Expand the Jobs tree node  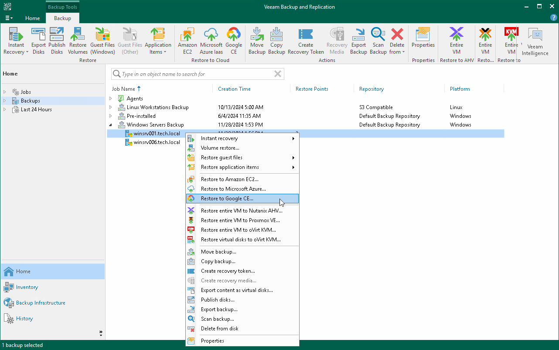(x=4, y=92)
